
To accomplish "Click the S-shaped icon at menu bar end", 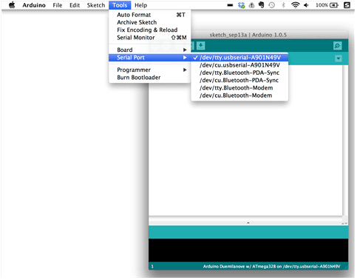I will point(347,5).
